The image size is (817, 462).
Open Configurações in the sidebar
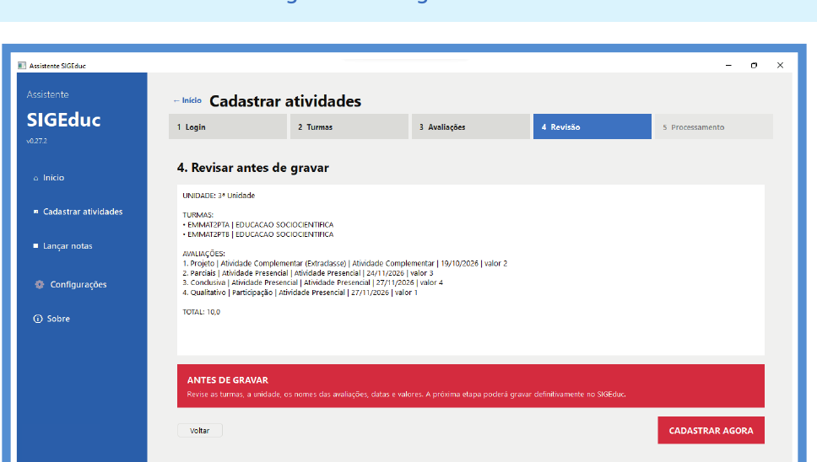[x=78, y=284]
